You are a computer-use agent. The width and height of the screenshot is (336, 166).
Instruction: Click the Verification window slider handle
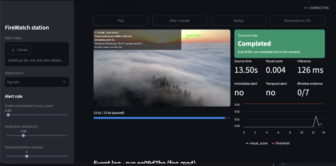[23, 135]
